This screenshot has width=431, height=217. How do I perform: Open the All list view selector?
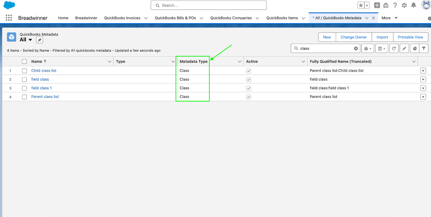(26, 40)
